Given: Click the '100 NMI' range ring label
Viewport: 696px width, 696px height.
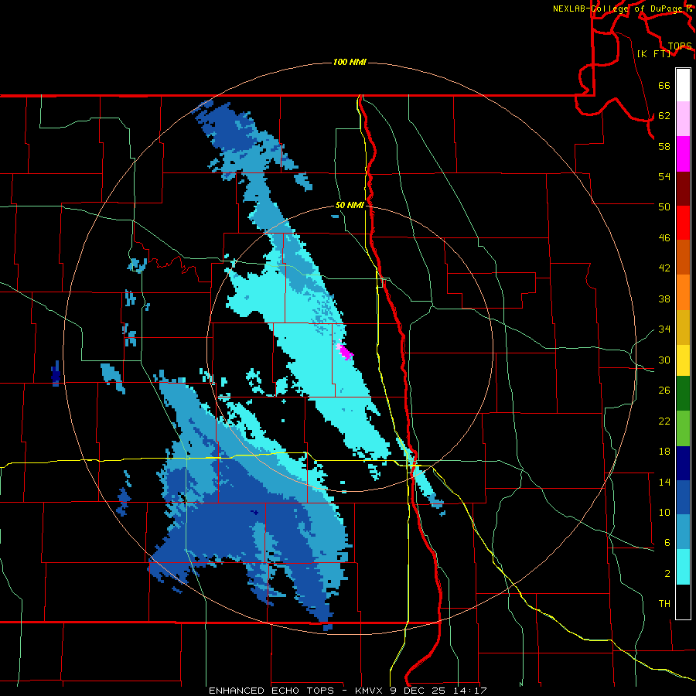Looking at the screenshot, I should pos(350,62).
